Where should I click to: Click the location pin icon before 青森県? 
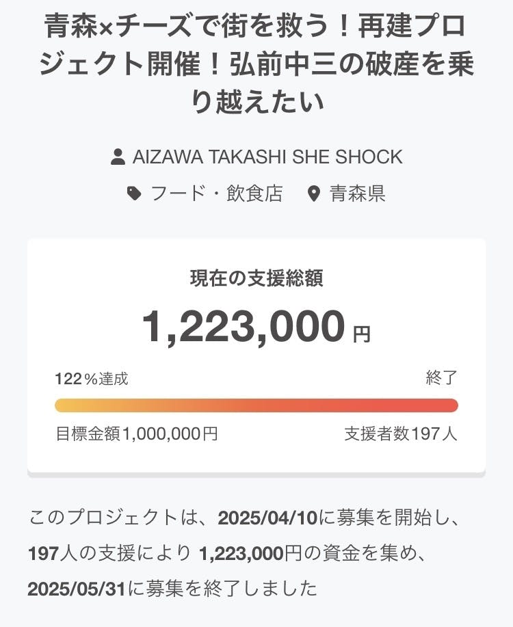314,194
